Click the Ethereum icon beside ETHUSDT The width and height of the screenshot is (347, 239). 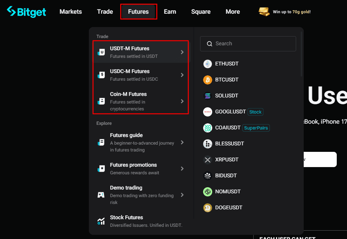click(207, 64)
